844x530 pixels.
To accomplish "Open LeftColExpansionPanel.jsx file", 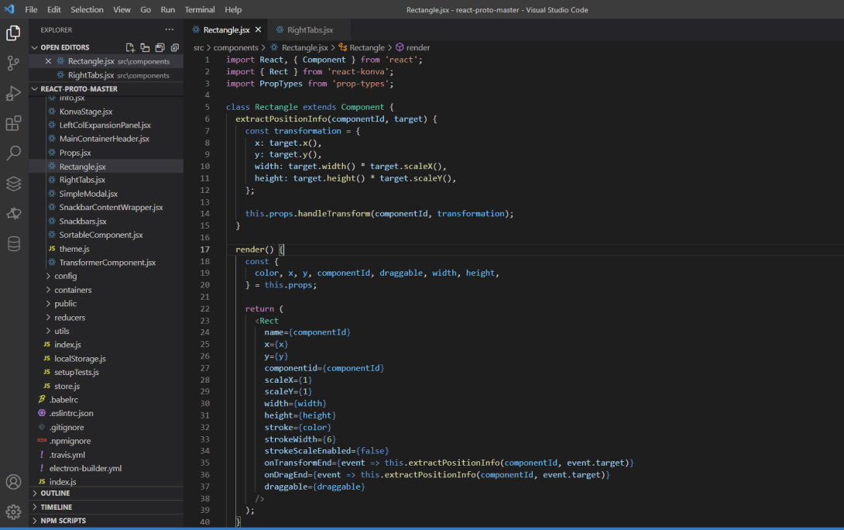I will coord(105,125).
